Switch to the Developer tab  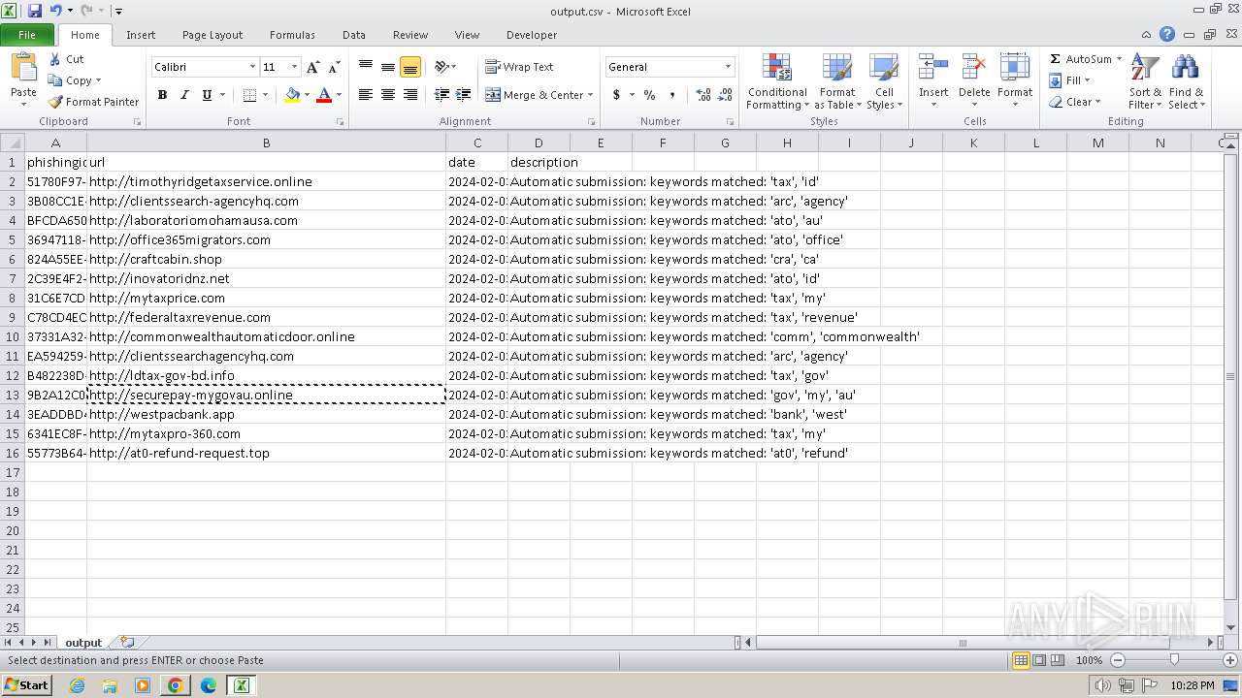coord(532,35)
